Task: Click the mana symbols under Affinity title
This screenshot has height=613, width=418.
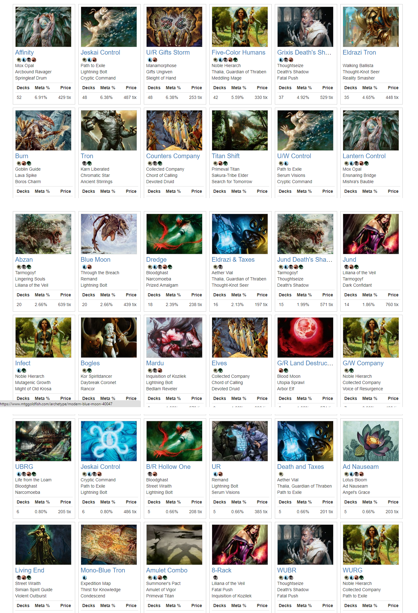Action: [27, 60]
